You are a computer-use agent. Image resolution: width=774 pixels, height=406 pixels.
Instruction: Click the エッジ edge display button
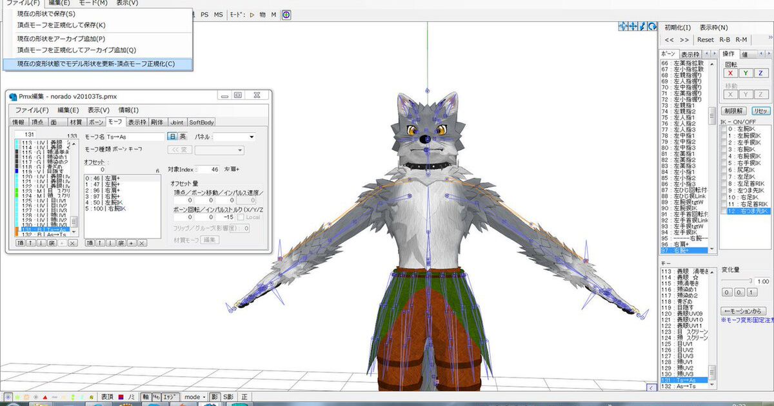point(170,397)
